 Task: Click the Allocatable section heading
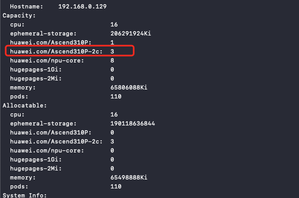point(24,105)
